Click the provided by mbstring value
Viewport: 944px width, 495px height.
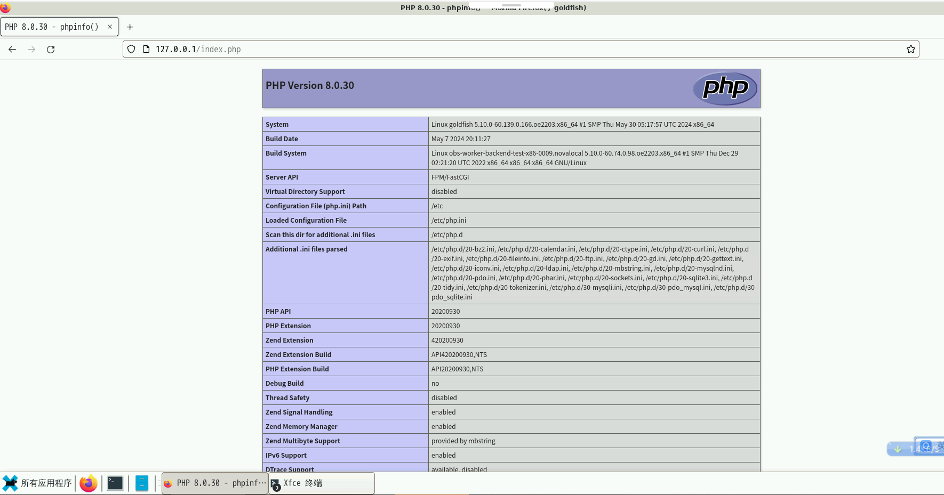(x=463, y=441)
